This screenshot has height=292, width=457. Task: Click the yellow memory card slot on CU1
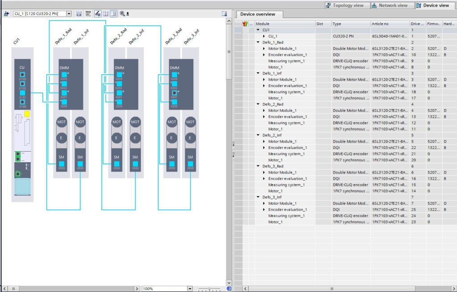pos(27,114)
